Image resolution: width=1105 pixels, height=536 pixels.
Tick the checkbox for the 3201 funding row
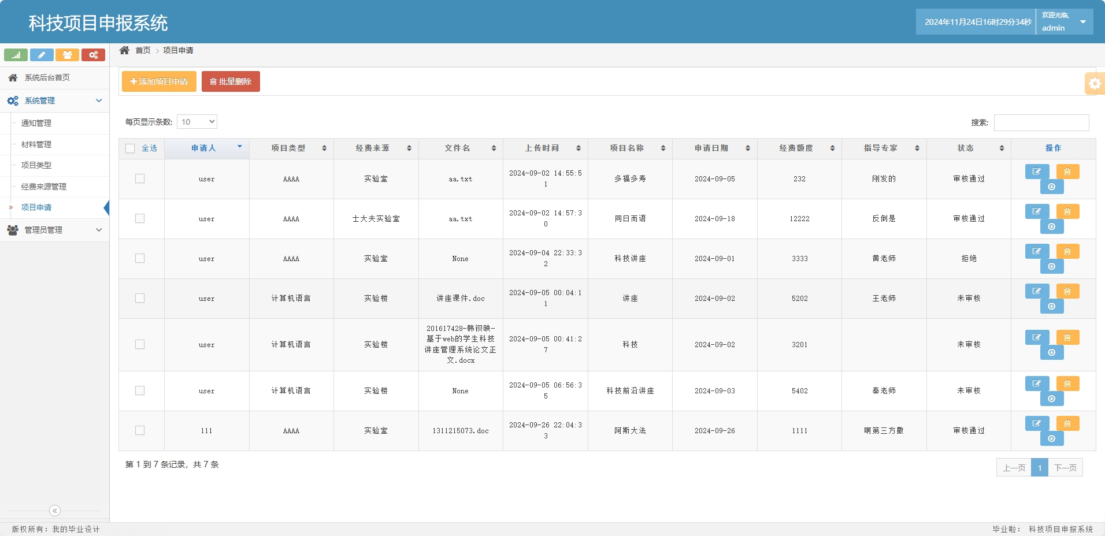140,344
